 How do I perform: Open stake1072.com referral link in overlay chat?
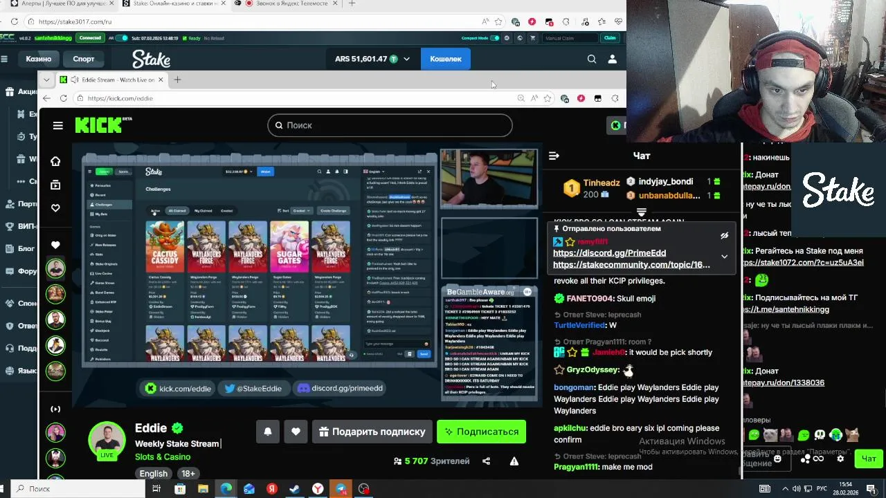(x=802, y=263)
